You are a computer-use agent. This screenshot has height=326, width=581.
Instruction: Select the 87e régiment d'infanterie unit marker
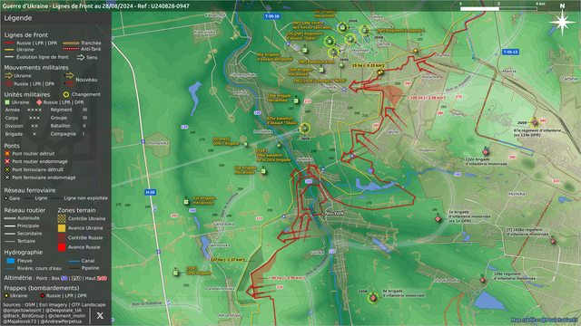535,122
